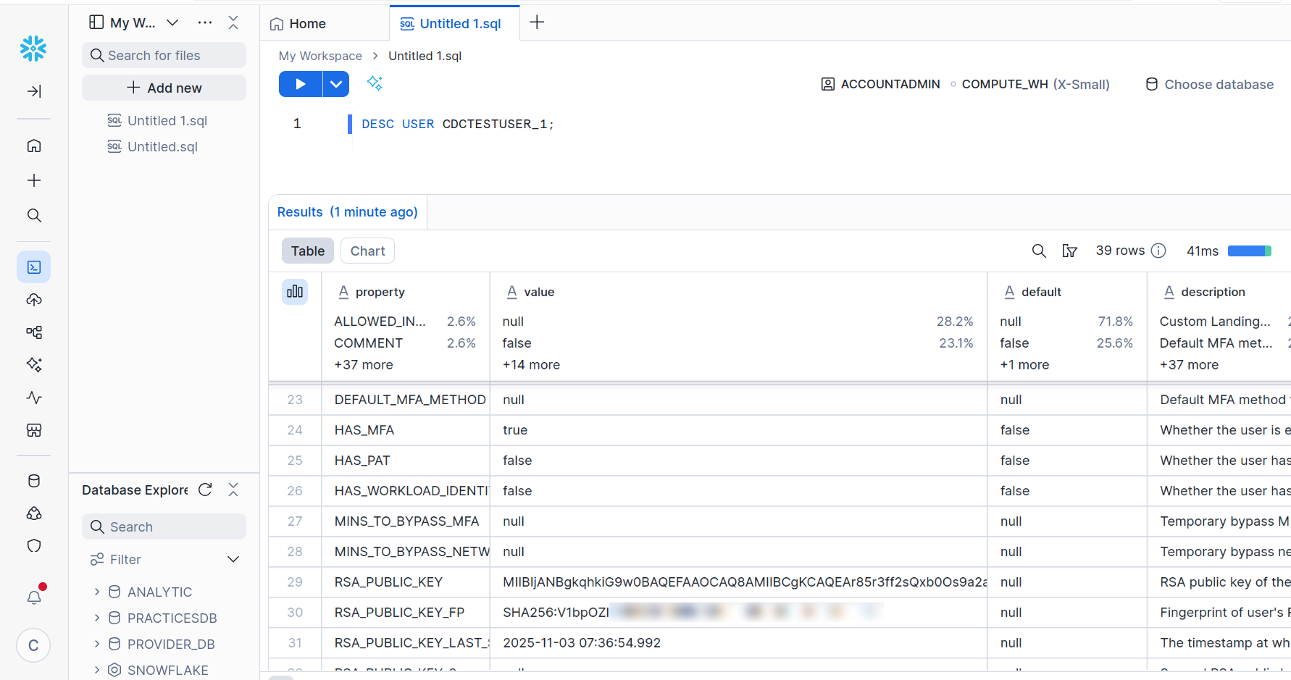Click the AI sparkle assistant icon in editor toolbar
The height and width of the screenshot is (680, 1291).
point(375,83)
